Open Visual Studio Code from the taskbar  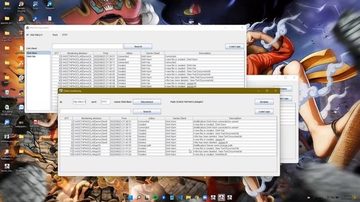click(x=180, y=198)
